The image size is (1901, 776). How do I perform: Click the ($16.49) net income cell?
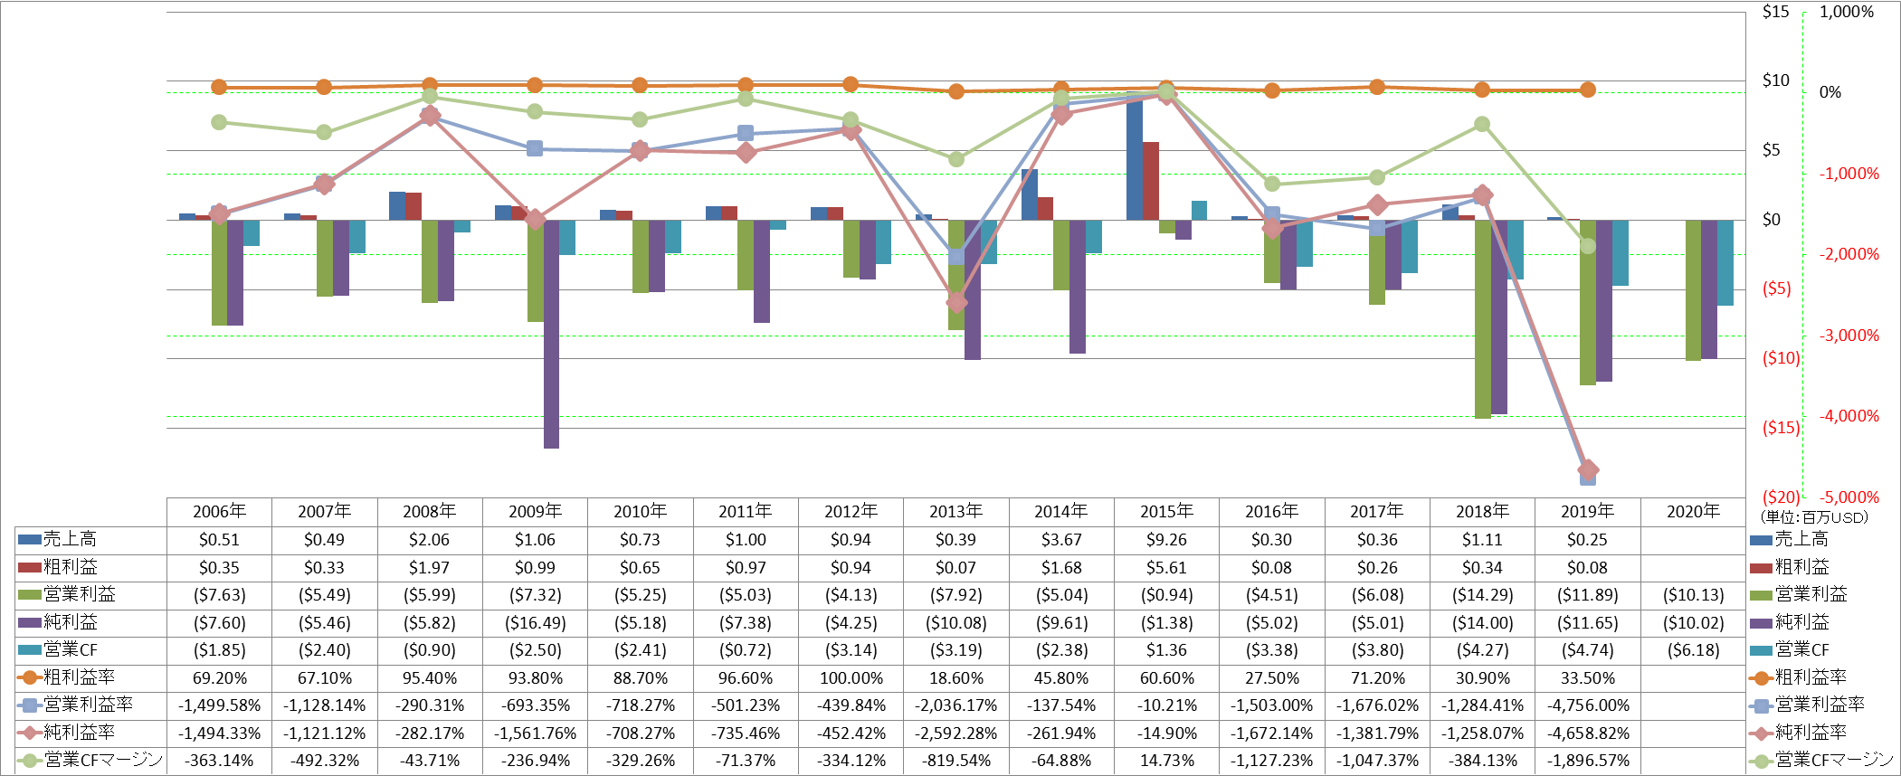point(535,623)
